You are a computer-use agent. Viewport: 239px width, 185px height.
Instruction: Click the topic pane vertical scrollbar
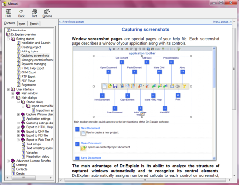[234, 69]
